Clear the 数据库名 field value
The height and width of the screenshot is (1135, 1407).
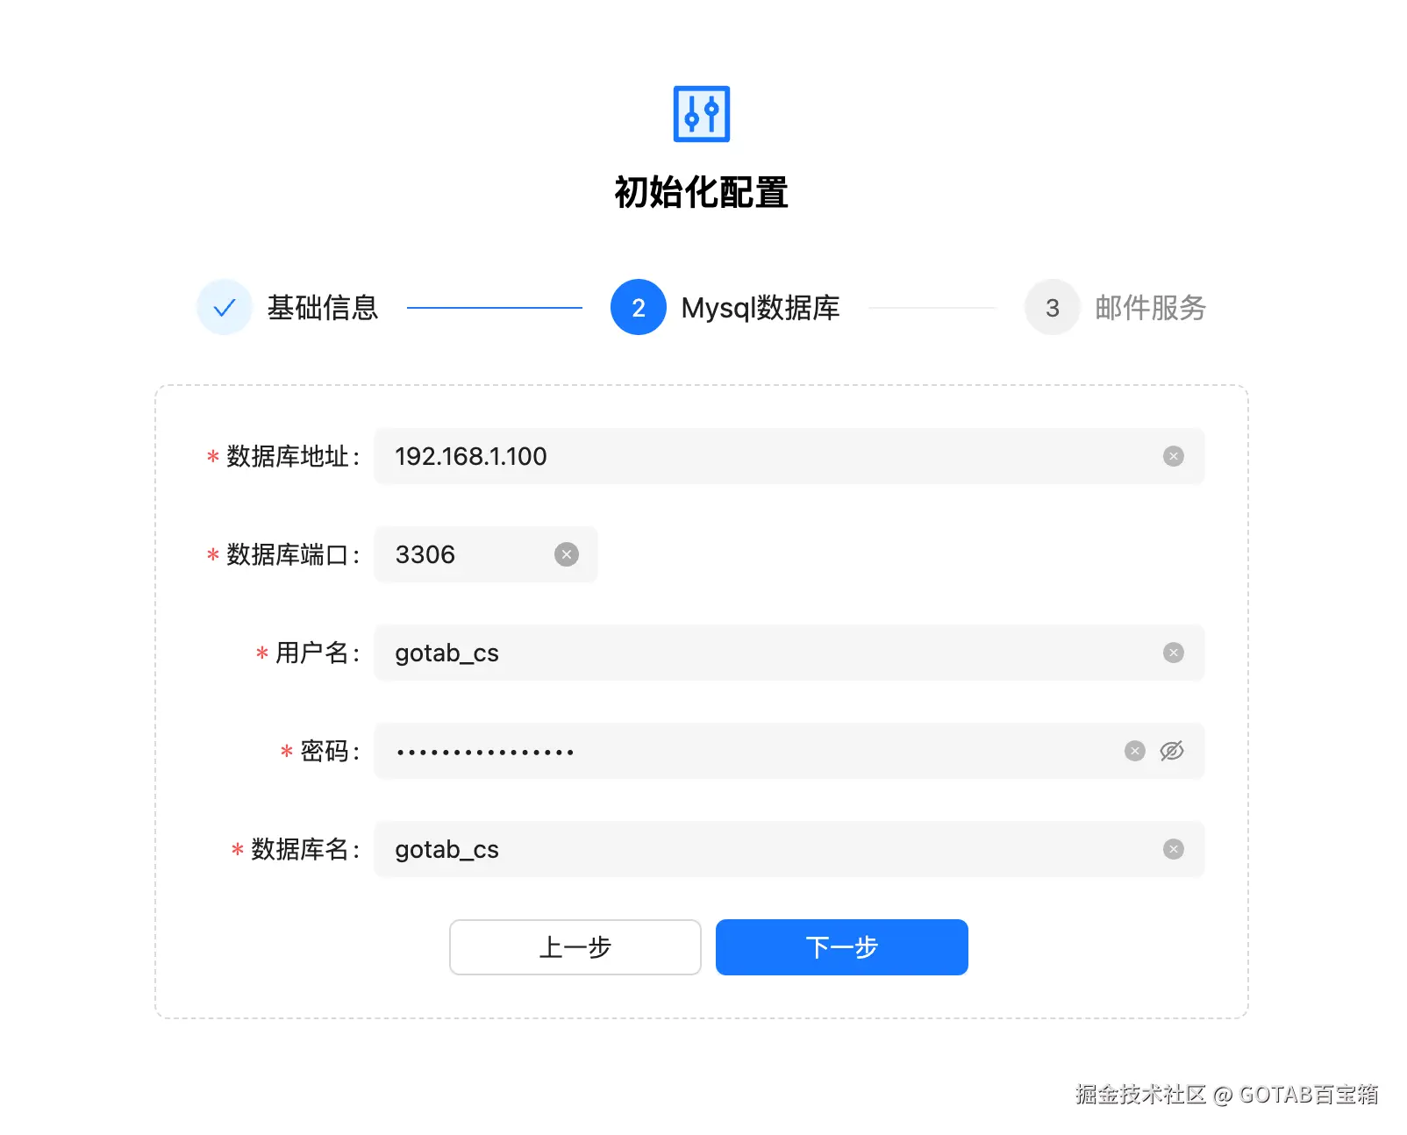[1173, 849]
